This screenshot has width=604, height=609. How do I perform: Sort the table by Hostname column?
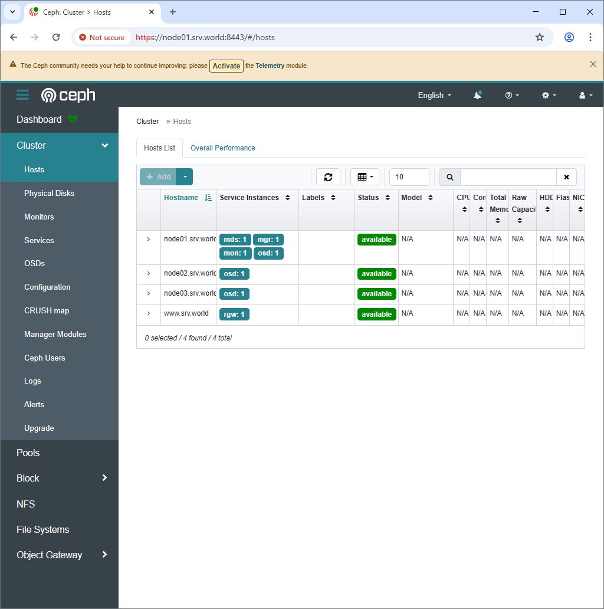pyautogui.click(x=181, y=198)
